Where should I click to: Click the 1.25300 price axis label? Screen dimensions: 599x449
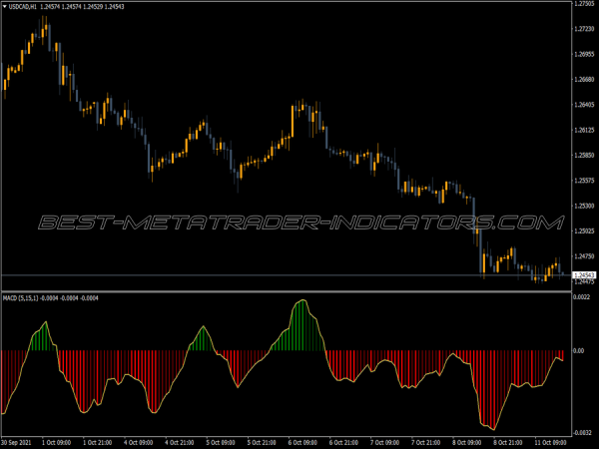(584, 206)
